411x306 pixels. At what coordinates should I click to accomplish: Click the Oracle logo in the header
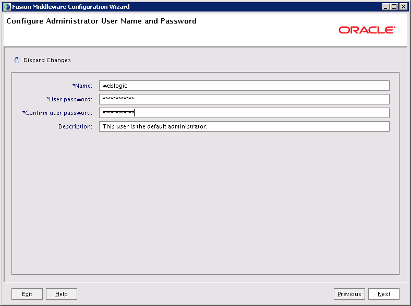coord(367,30)
